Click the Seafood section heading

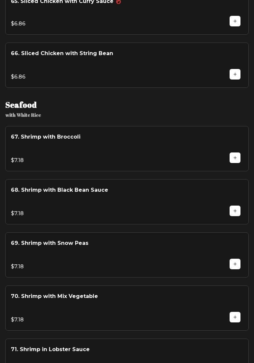[x=21, y=105]
